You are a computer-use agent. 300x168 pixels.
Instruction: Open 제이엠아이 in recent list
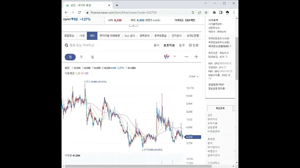[x=213, y=147]
